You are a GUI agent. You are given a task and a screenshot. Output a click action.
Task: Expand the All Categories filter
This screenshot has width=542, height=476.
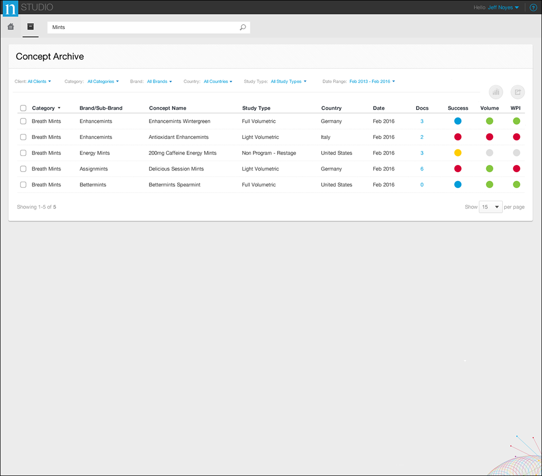103,82
